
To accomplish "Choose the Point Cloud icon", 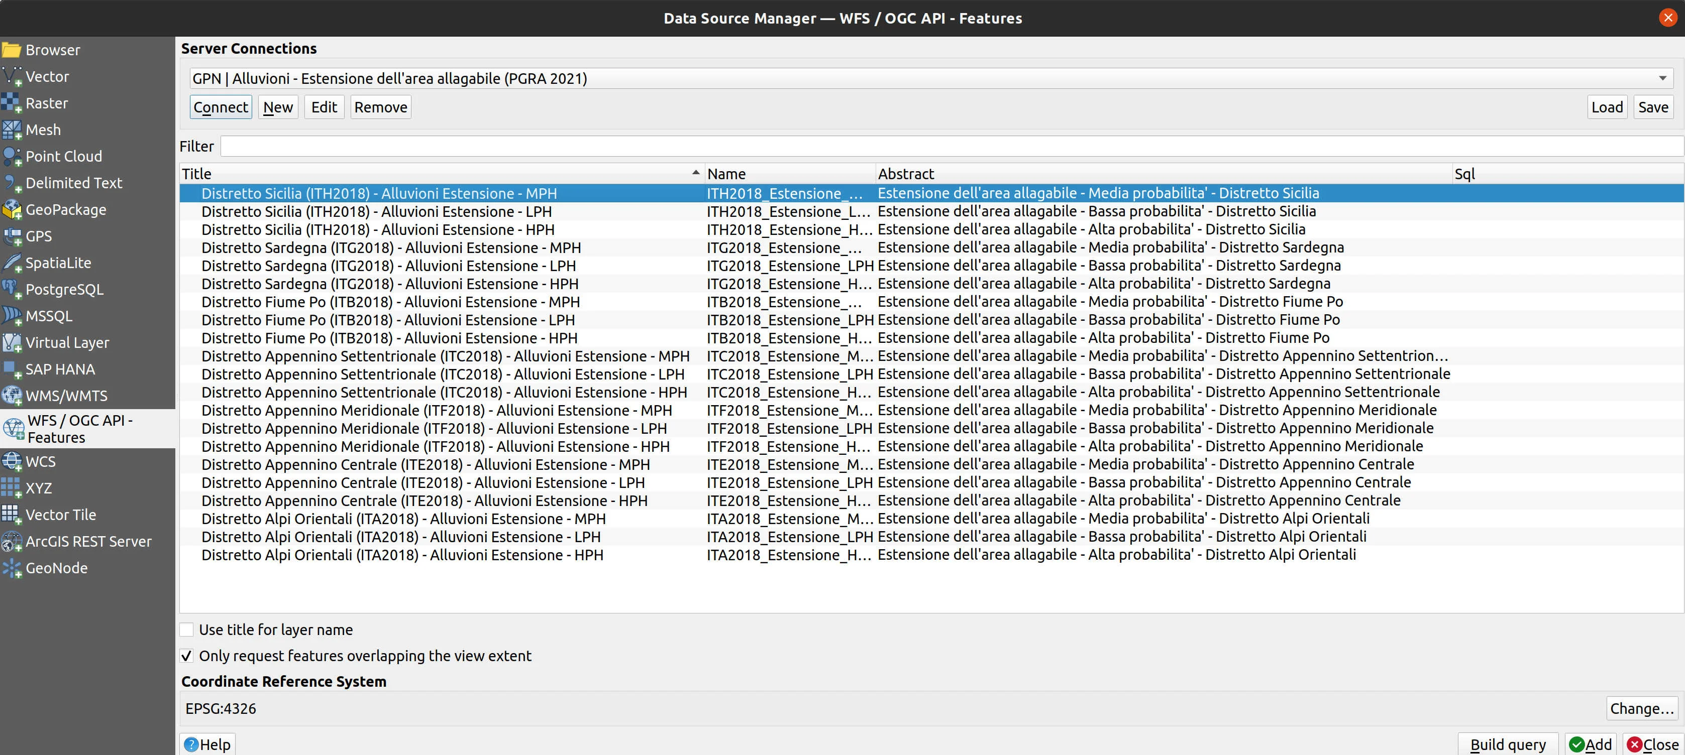I will [12, 156].
